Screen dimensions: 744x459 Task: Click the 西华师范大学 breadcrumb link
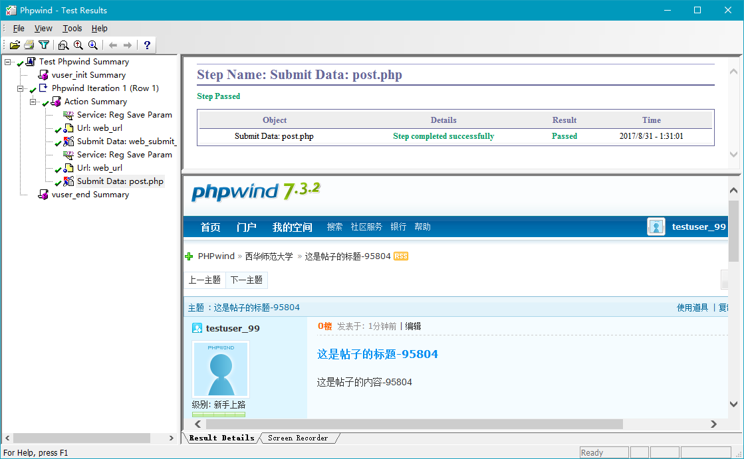[269, 256]
